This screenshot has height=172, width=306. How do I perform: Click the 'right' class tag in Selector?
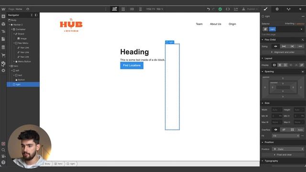(x=273, y=29)
